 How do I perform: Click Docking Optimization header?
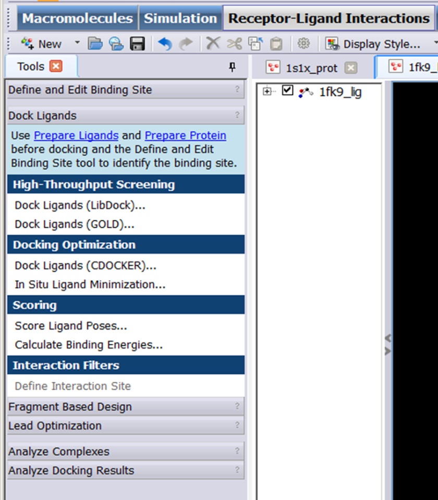click(126, 245)
